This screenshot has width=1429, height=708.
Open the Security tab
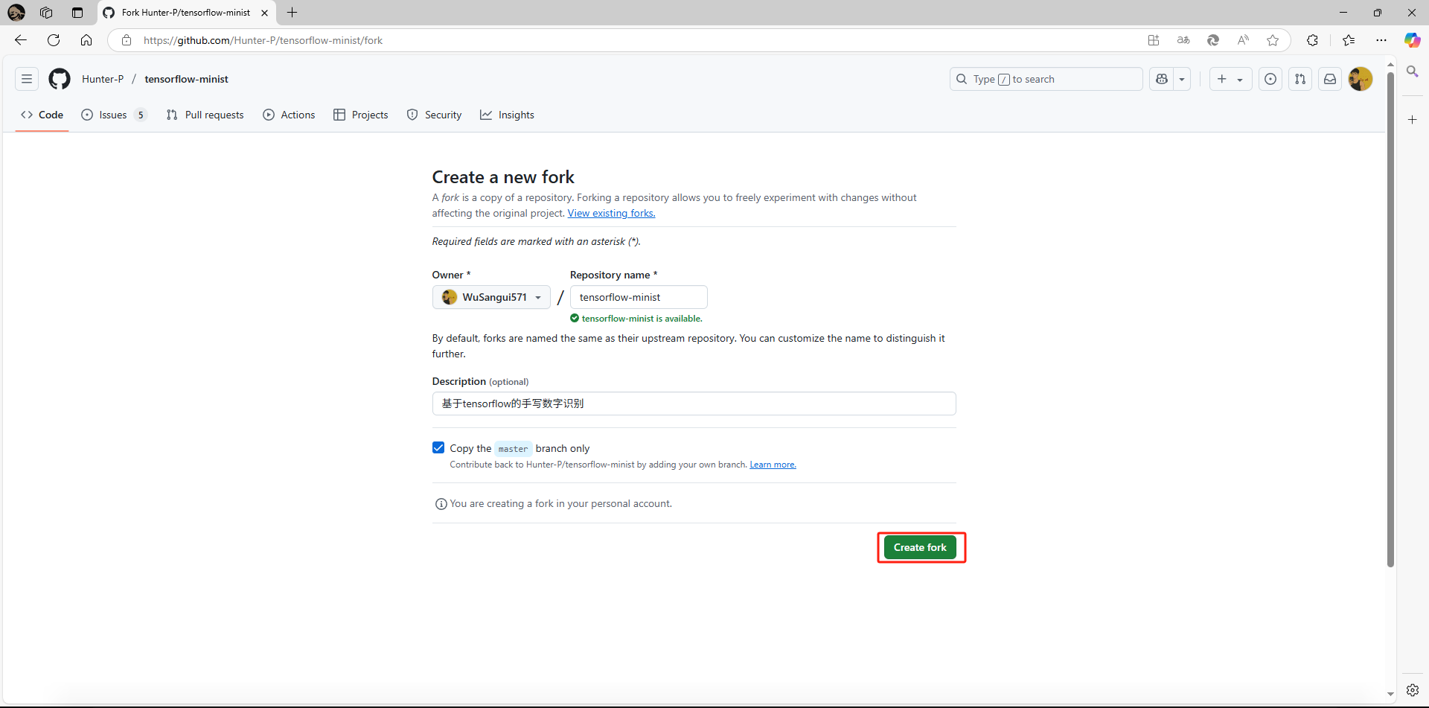pos(435,115)
